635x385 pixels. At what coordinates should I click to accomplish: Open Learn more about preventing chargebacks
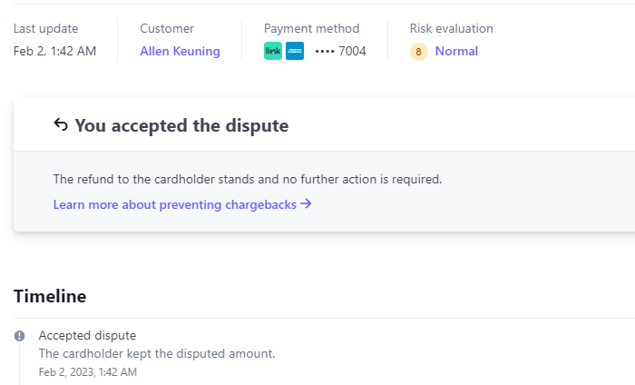[175, 204]
